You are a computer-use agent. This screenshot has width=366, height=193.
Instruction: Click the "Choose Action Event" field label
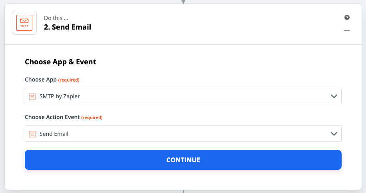click(x=52, y=117)
